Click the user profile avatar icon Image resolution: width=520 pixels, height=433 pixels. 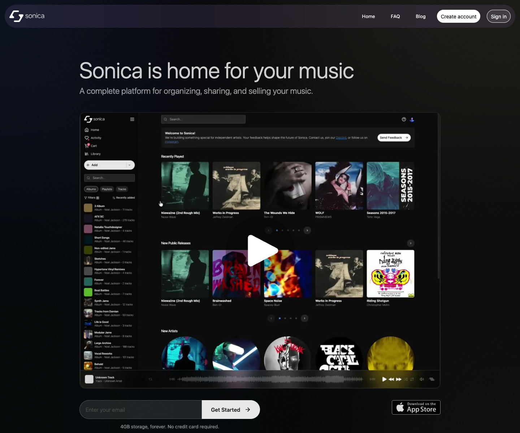tap(412, 119)
